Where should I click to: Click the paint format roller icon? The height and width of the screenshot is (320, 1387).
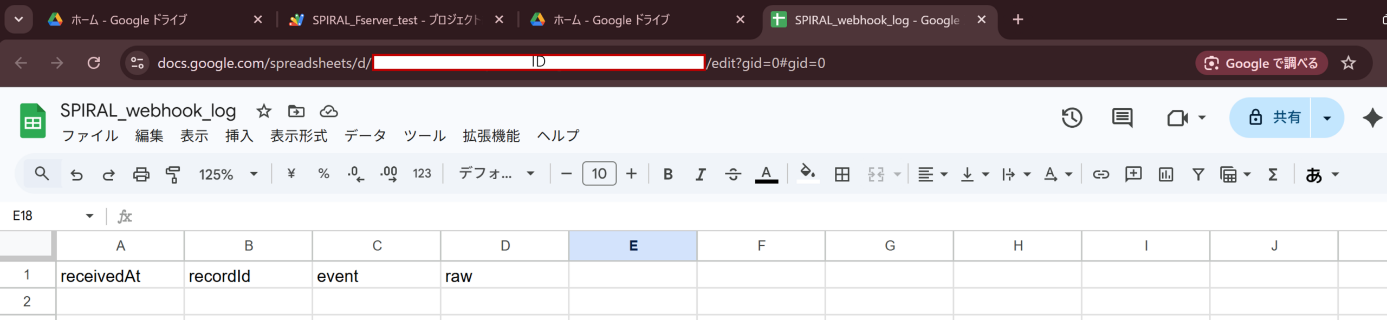tap(173, 174)
